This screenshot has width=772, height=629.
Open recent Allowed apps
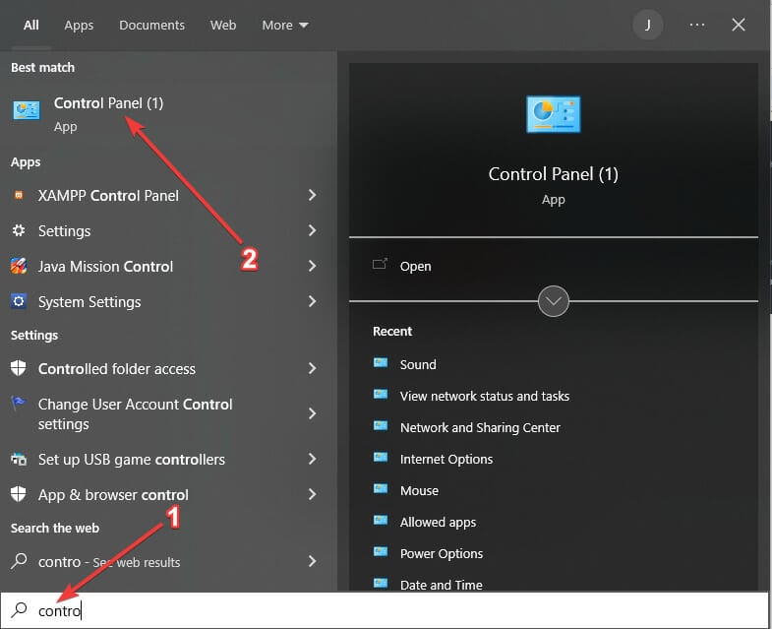[438, 523]
